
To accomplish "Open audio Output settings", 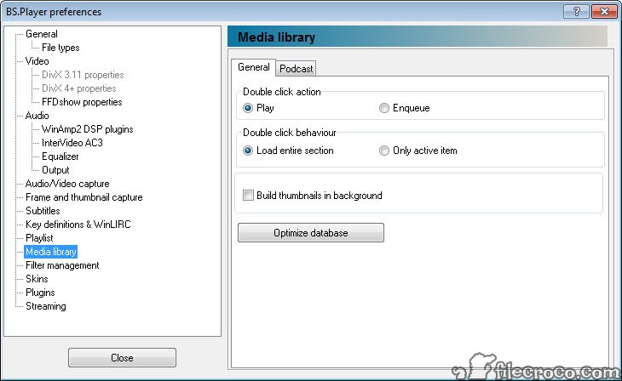I will click(x=55, y=170).
